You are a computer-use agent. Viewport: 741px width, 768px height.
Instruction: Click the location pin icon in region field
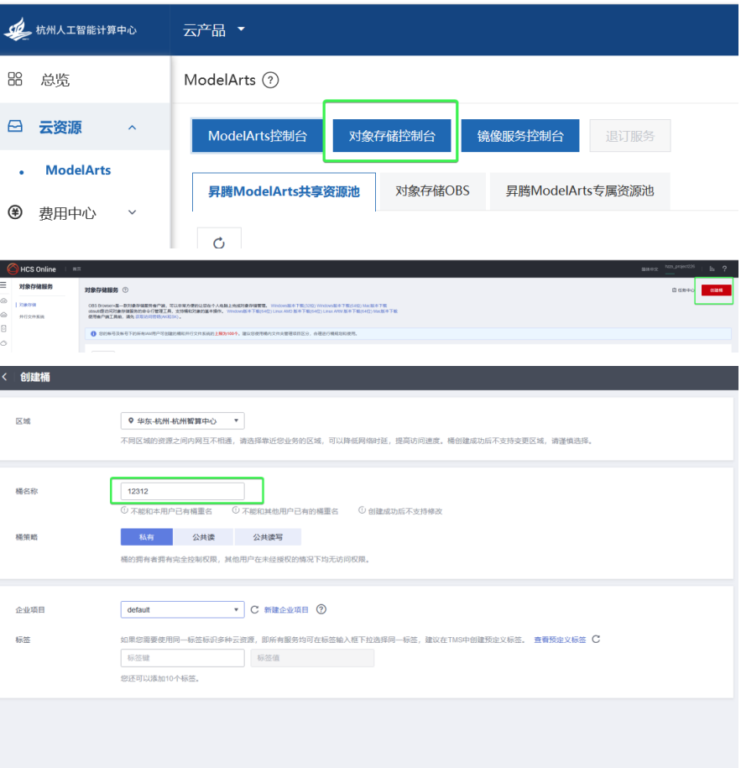coord(131,421)
